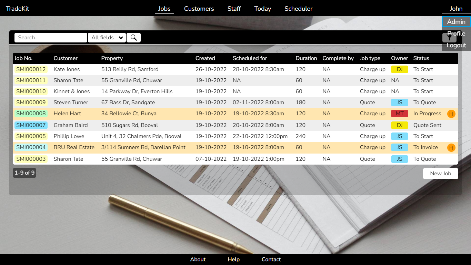Click the JS owner badge for Steven Turner
This screenshot has height=265, width=471.
[399, 102]
